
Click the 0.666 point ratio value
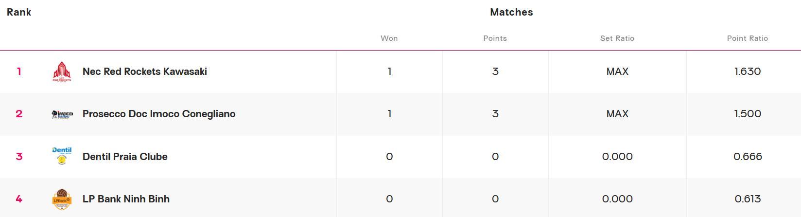[x=747, y=157]
